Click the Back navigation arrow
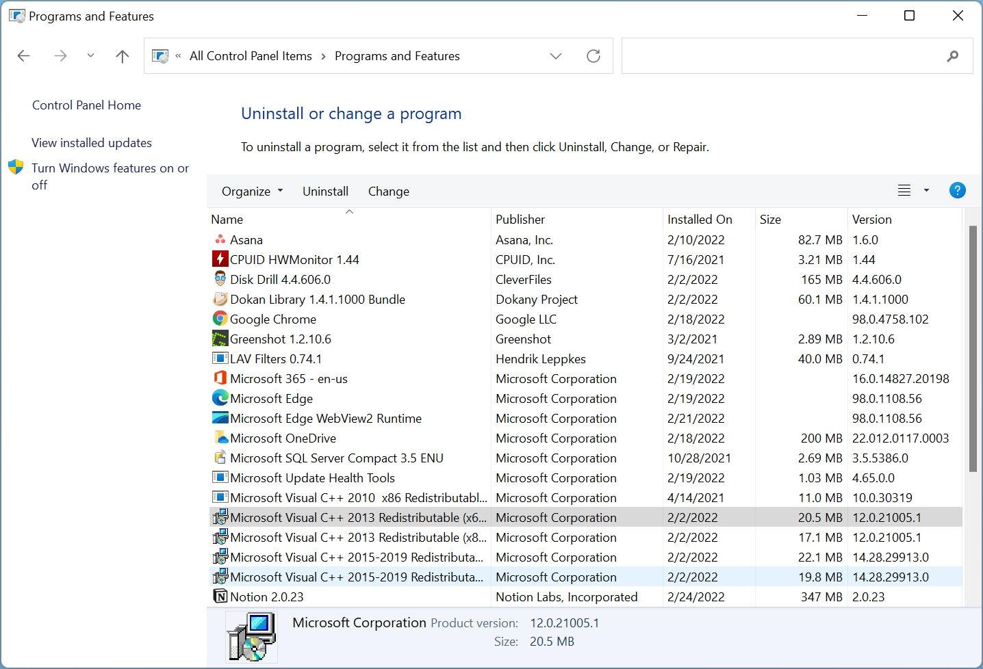 click(x=24, y=56)
